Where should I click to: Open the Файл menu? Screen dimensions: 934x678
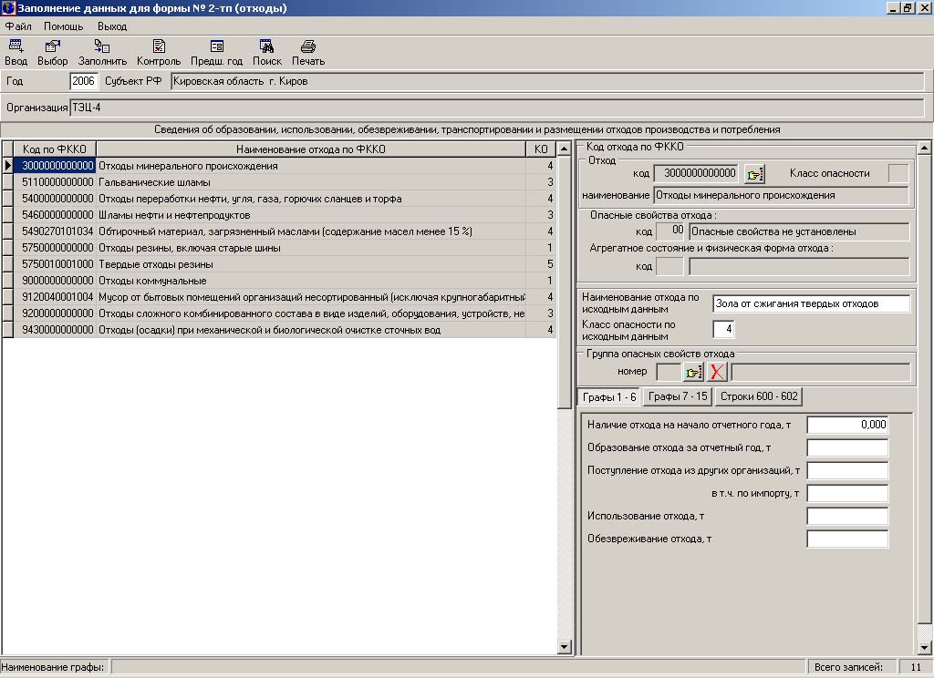(x=18, y=26)
